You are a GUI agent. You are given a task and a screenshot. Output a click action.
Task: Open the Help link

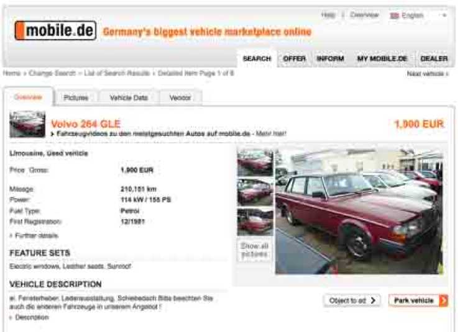(x=328, y=15)
